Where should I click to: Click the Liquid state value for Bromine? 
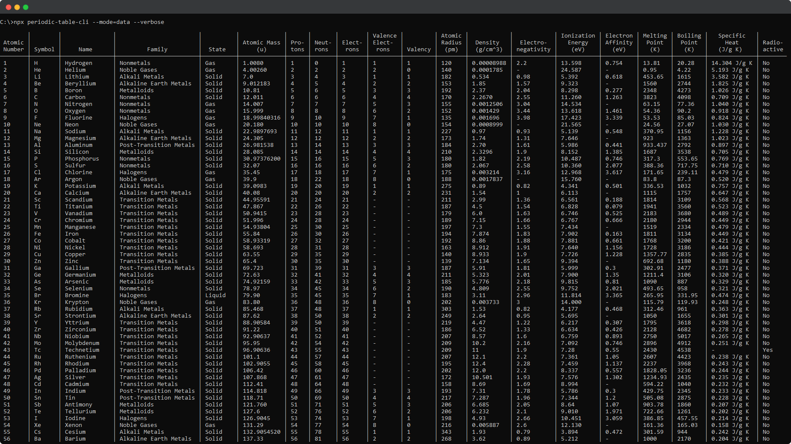click(x=215, y=295)
